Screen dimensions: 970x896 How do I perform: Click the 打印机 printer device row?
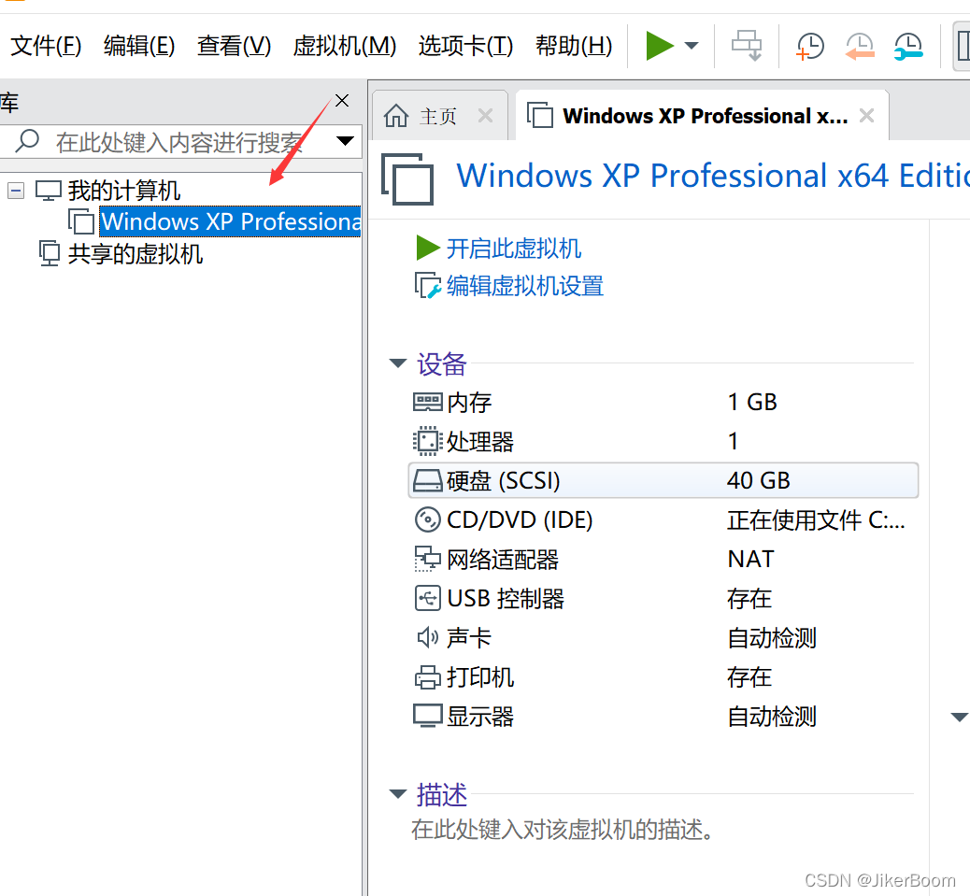[x=663, y=677]
